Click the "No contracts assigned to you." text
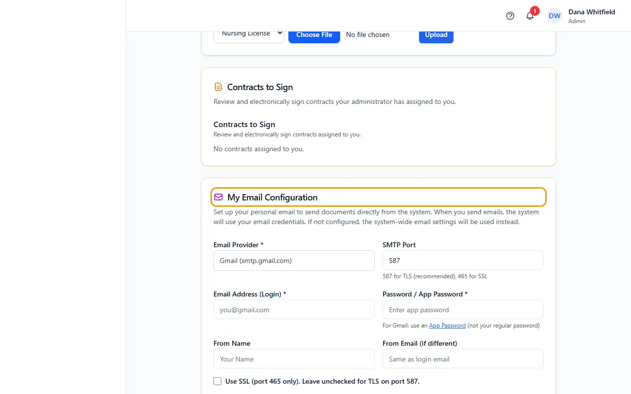This screenshot has height=394, width=631. click(x=259, y=149)
